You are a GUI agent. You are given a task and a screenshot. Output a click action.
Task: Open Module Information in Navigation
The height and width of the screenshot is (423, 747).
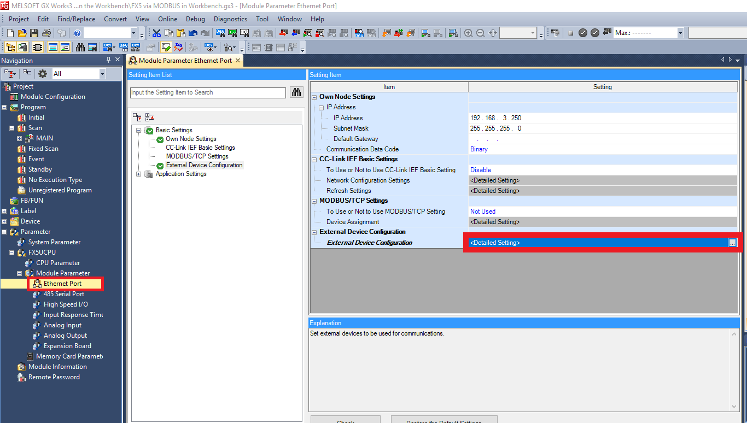(57, 367)
